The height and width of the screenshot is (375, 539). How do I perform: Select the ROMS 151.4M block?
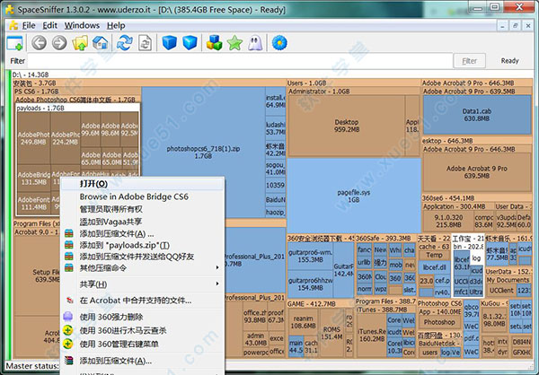[x=332, y=333]
